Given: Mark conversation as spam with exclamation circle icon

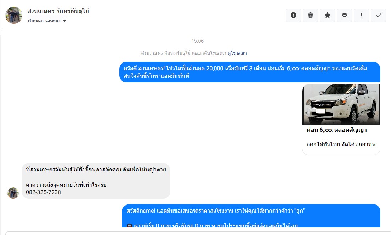Looking at the screenshot, I should coord(293,15).
